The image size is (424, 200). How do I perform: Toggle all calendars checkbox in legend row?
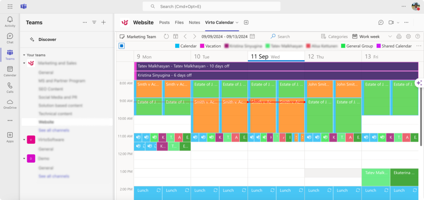pyautogui.click(x=122, y=46)
